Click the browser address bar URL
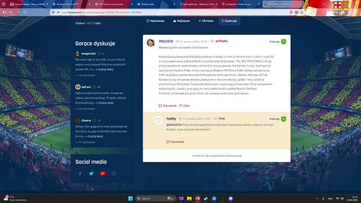This screenshot has width=361, height=203. (x=102, y=12)
